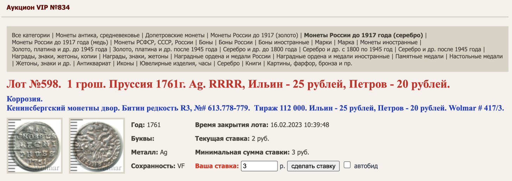The height and width of the screenshot is (181, 512).
Task: Open 'Жетоны, знаки и др.' category
Action: (x=43, y=64)
